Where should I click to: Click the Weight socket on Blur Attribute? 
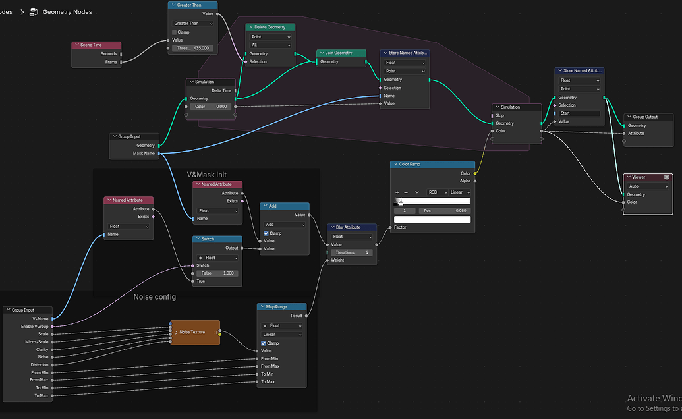[327, 260]
